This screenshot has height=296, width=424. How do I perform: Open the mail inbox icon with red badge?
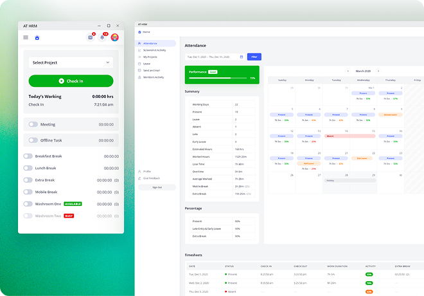click(x=91, y=37)
